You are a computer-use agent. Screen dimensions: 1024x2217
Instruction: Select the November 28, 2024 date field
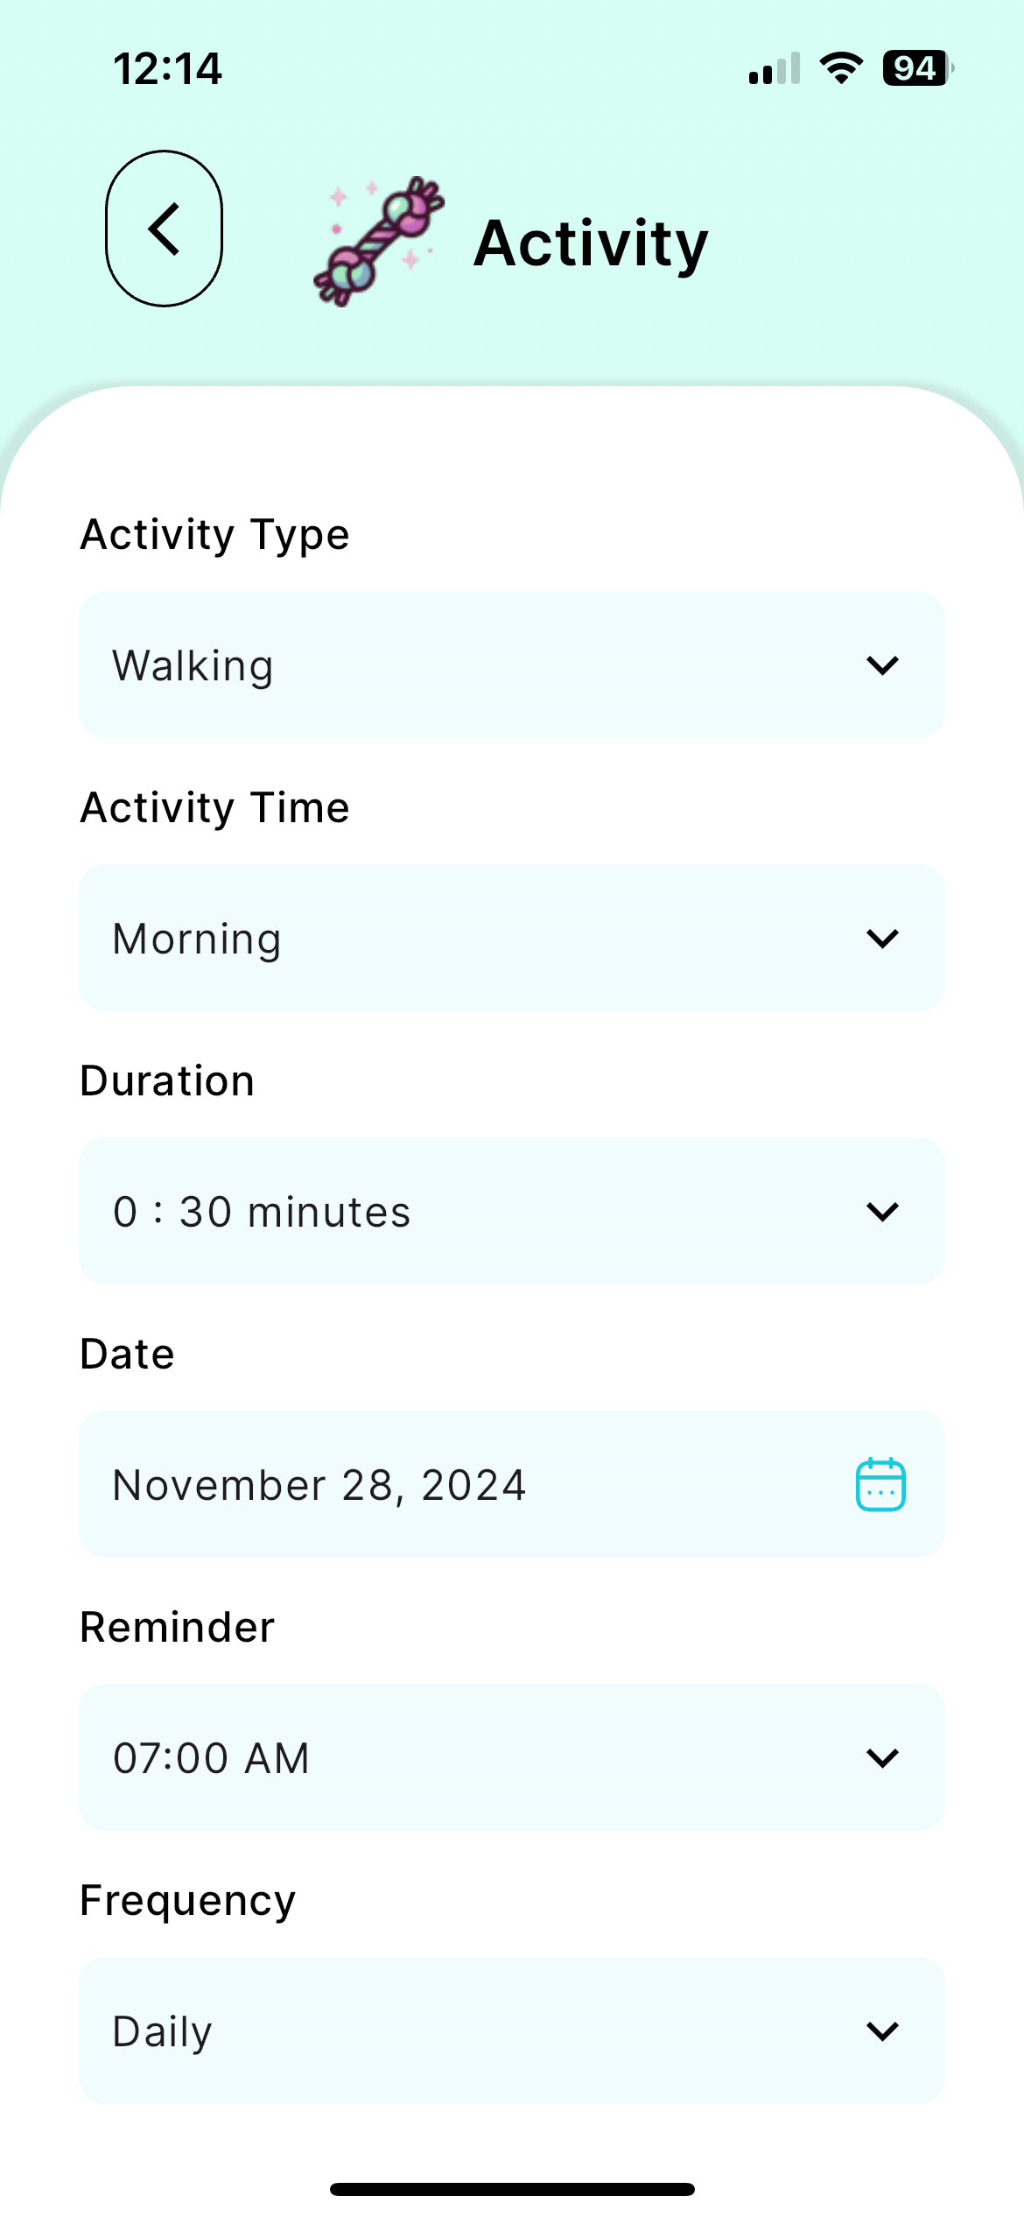pyautogui.click(x=512, y=1484)
